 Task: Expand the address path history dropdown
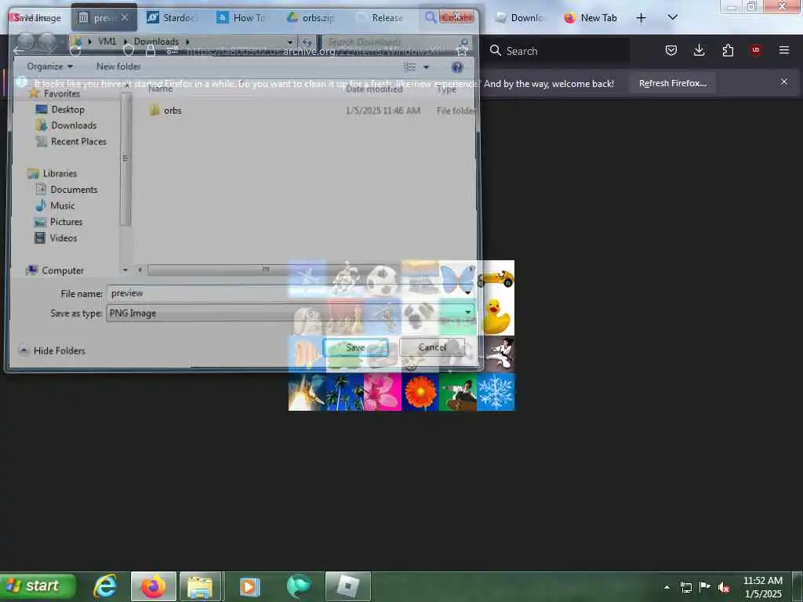point(290,42)
